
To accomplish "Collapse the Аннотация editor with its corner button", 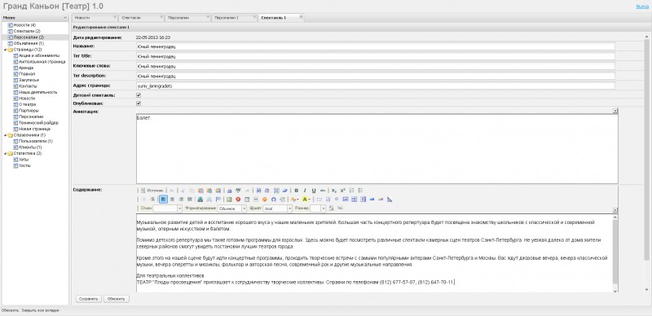I will pos(615,111).
